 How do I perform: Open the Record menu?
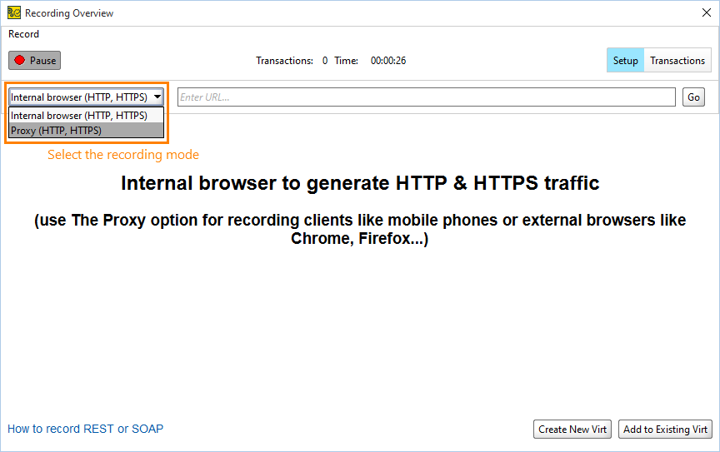point(23,34)
